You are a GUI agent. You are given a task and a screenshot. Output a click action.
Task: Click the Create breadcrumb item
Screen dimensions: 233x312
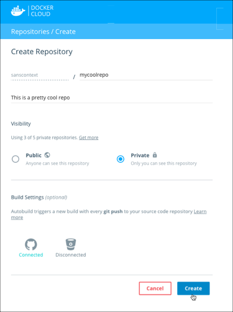[x=65, y=32]
